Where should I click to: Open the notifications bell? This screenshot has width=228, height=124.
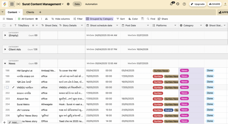pos(171,4)
